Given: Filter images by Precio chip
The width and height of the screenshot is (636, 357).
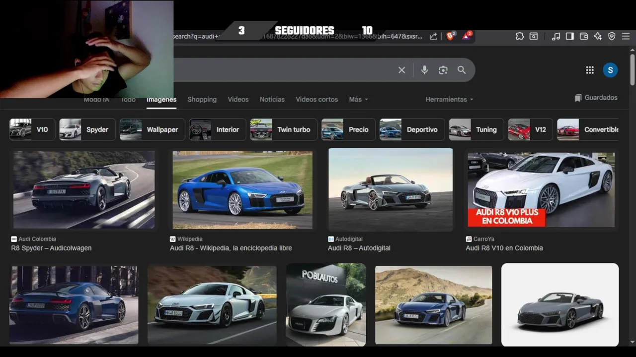Looking at the screenshot, I should coord(348,129).
